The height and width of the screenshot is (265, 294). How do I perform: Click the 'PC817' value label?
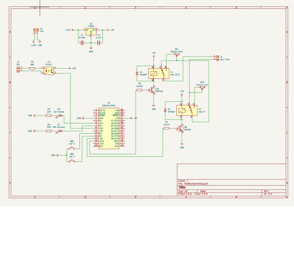click(49, 65)
